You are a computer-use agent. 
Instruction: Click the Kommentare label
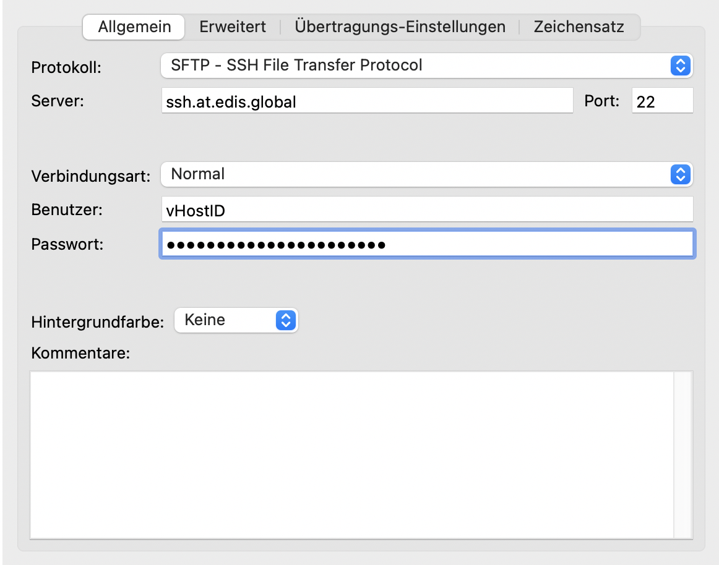[x=80, y=353]
